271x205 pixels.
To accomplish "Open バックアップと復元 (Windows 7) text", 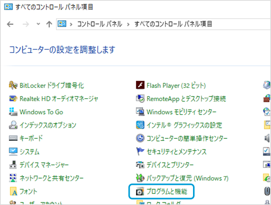I will pyautogui.click(x=188, y=178).
